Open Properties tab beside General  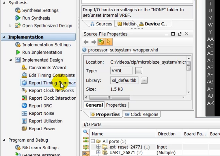point(116,105)
